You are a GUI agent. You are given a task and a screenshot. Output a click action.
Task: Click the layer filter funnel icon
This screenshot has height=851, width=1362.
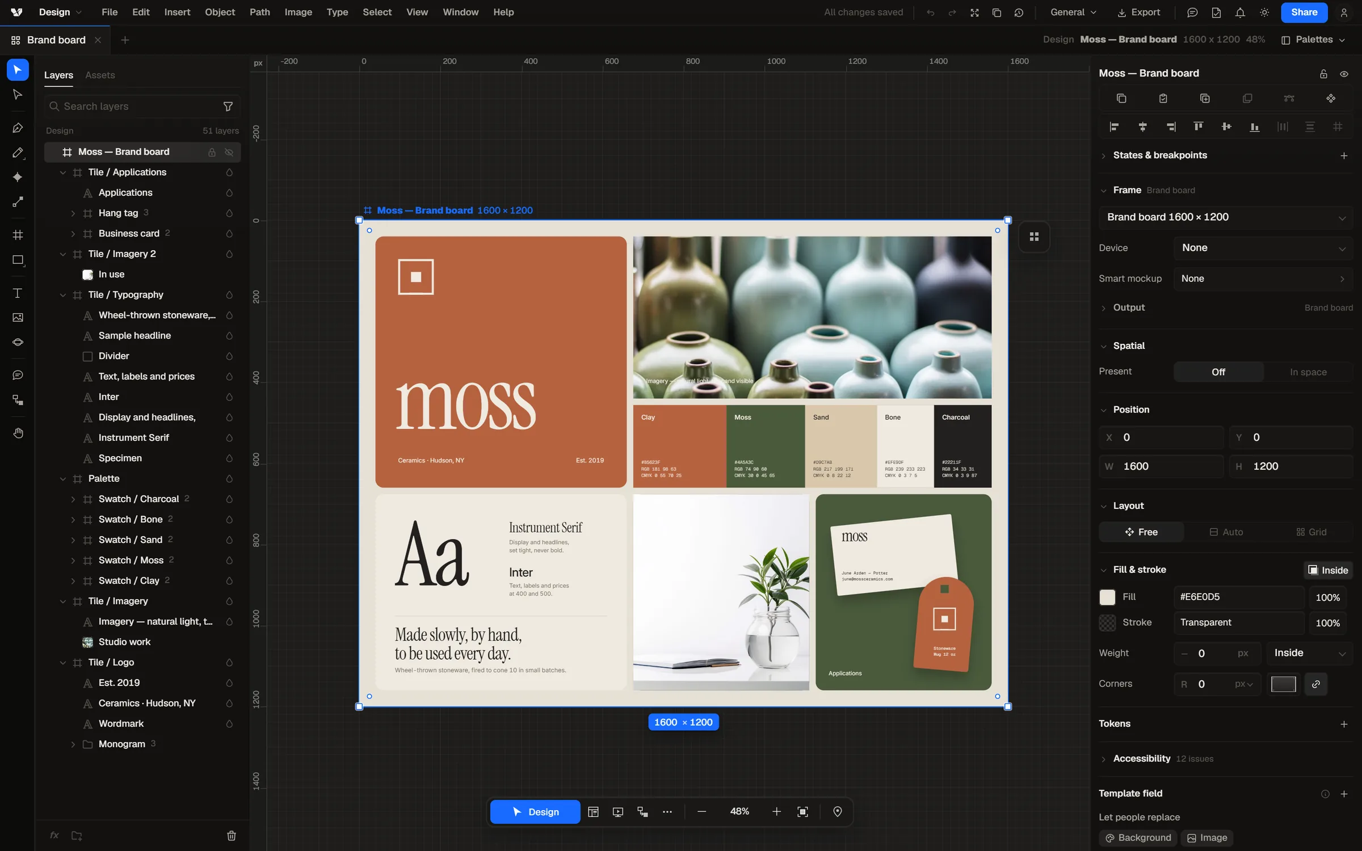228,106
